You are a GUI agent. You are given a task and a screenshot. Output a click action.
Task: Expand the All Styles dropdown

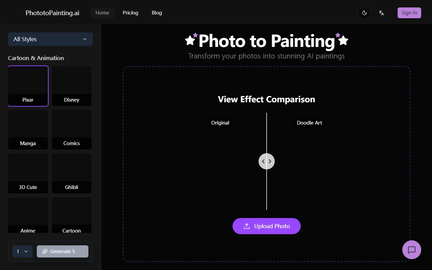pos(50,39)
